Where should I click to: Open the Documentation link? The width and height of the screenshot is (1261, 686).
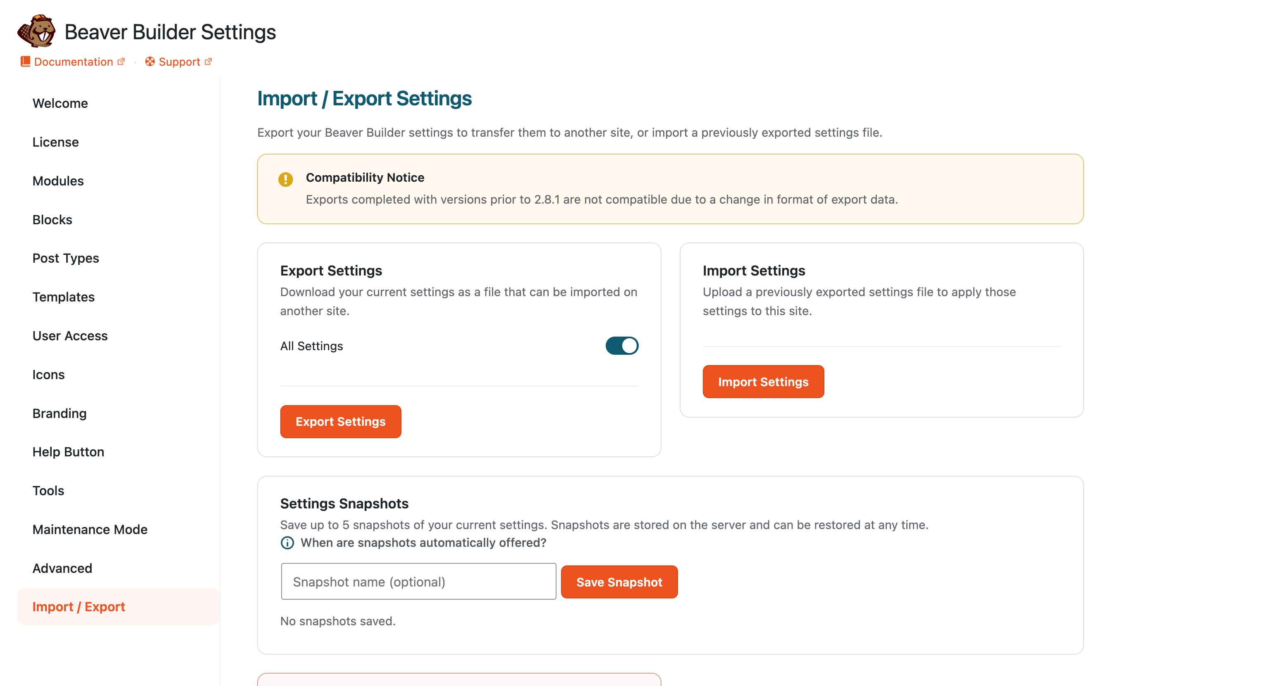[74, 62]
